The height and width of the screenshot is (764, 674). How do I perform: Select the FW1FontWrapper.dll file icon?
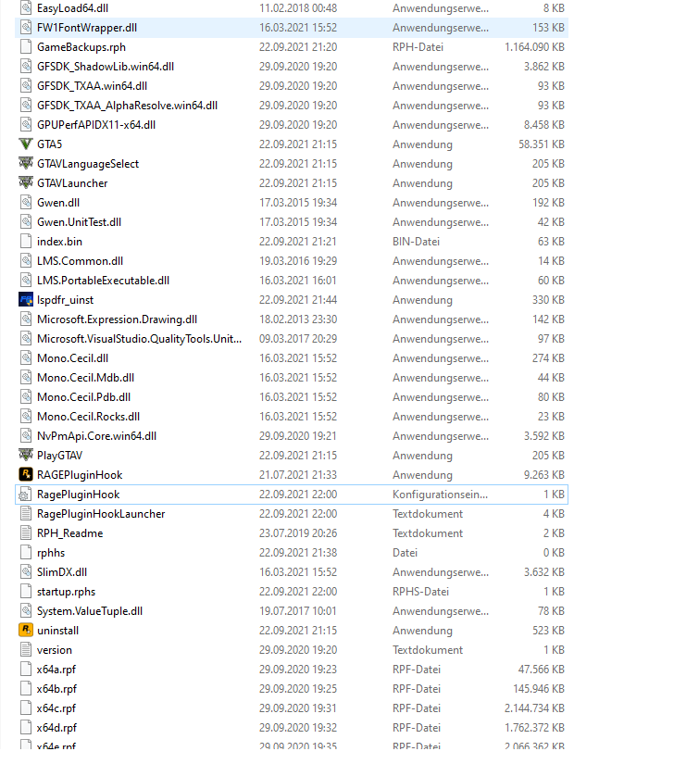click(26, 28)
